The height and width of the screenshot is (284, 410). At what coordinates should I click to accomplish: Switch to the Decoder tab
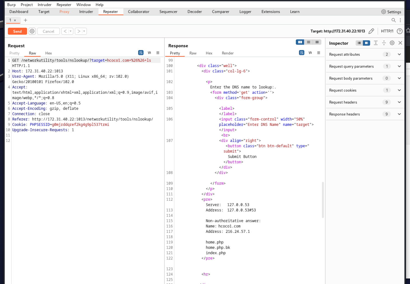(195, 12)
